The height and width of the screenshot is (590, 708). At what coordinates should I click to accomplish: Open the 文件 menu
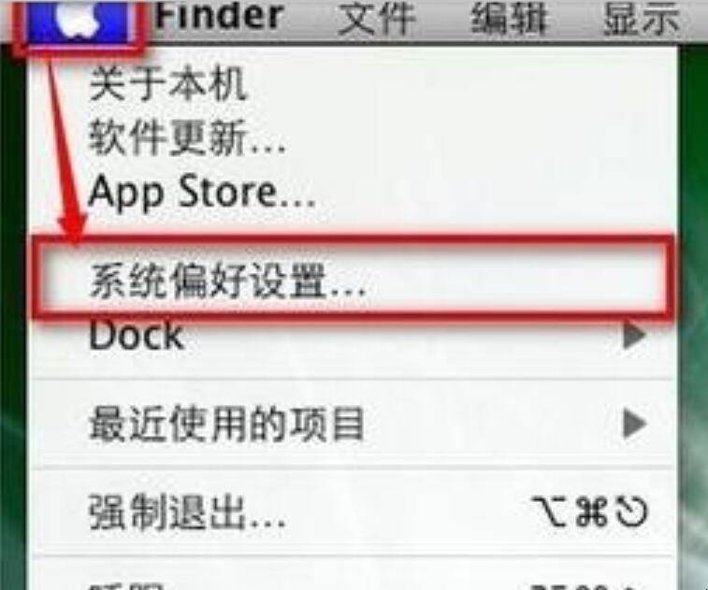(376, 18)
